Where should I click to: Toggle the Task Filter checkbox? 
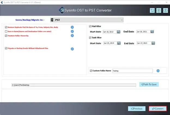(x=90, y=38)
